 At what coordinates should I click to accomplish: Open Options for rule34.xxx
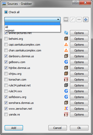[79, 91]
